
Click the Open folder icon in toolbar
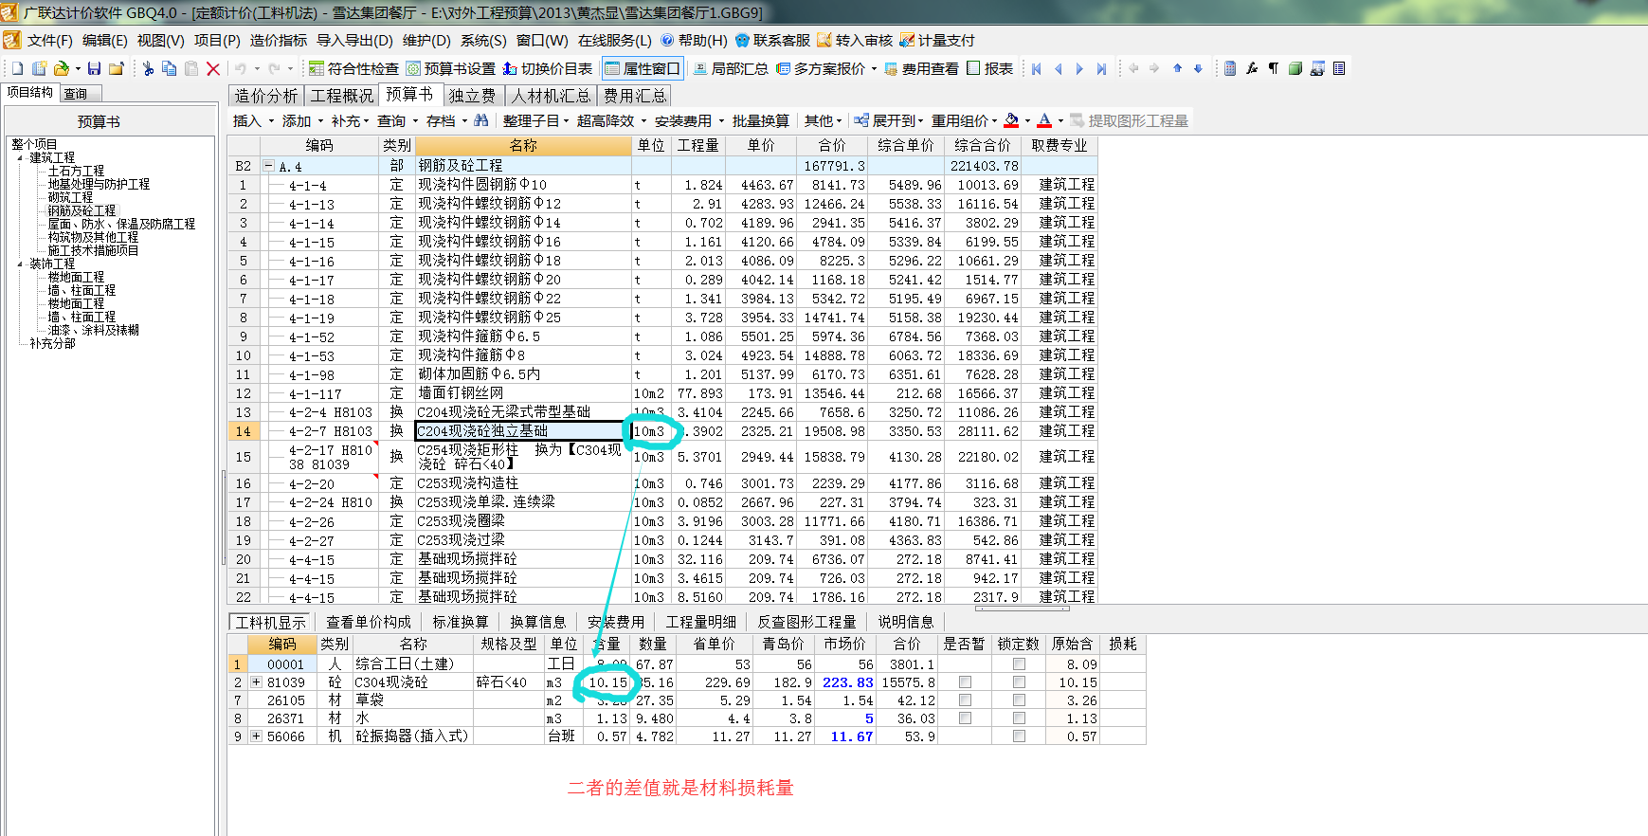[x=62, y=68]
